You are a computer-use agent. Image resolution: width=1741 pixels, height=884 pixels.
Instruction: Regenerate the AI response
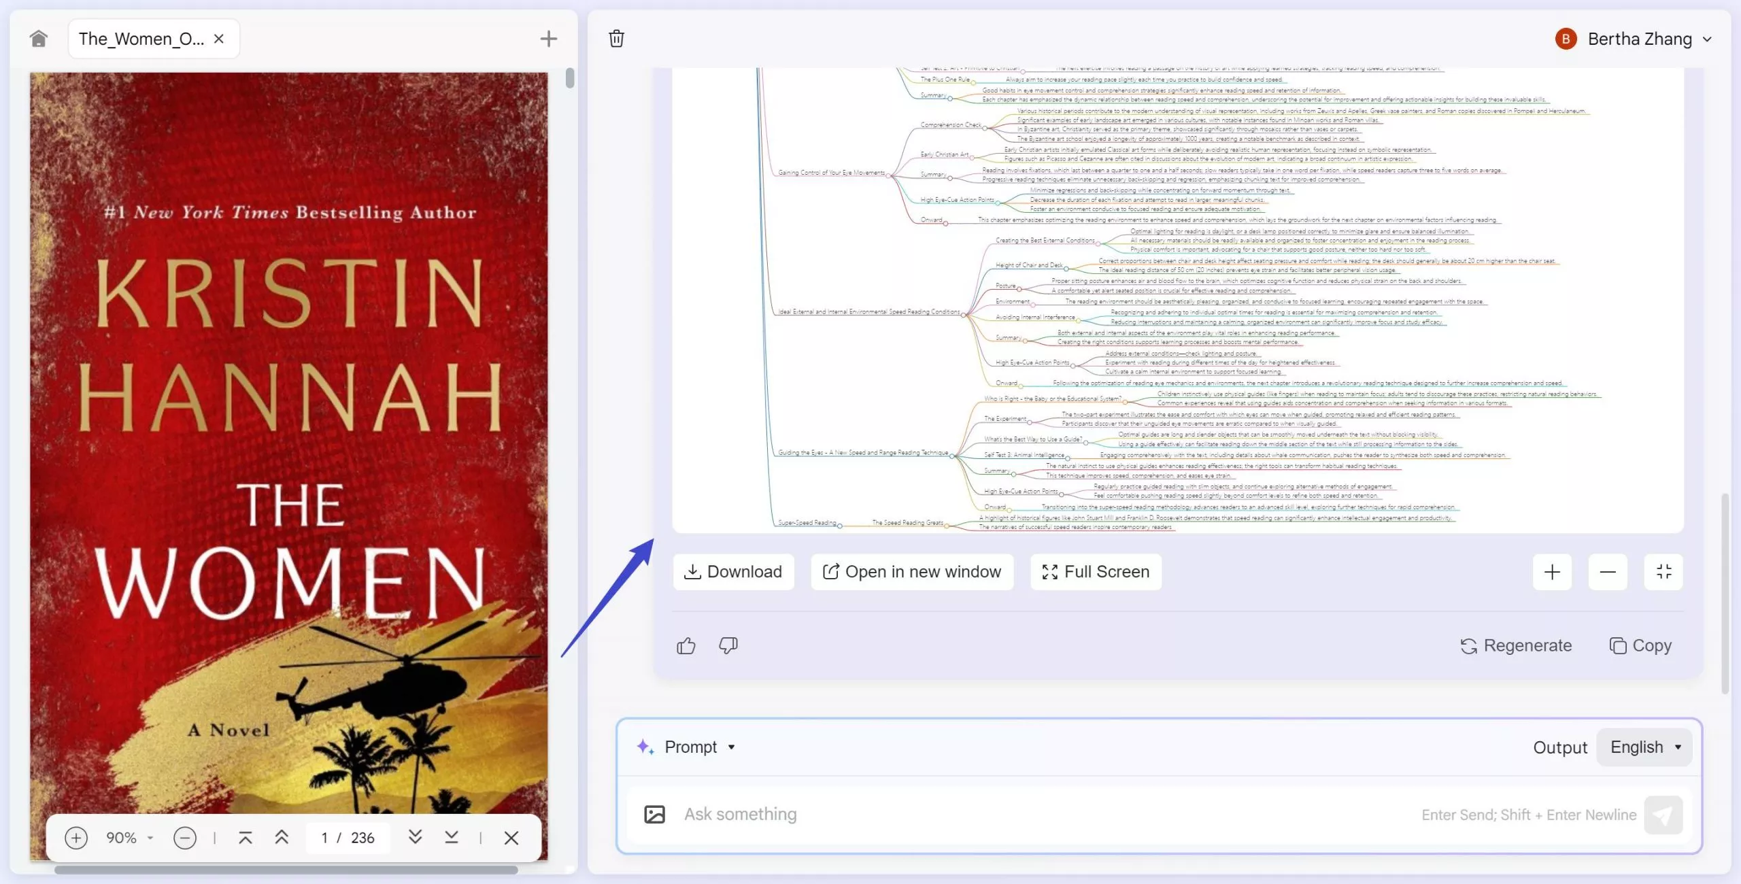(1517, 645)
